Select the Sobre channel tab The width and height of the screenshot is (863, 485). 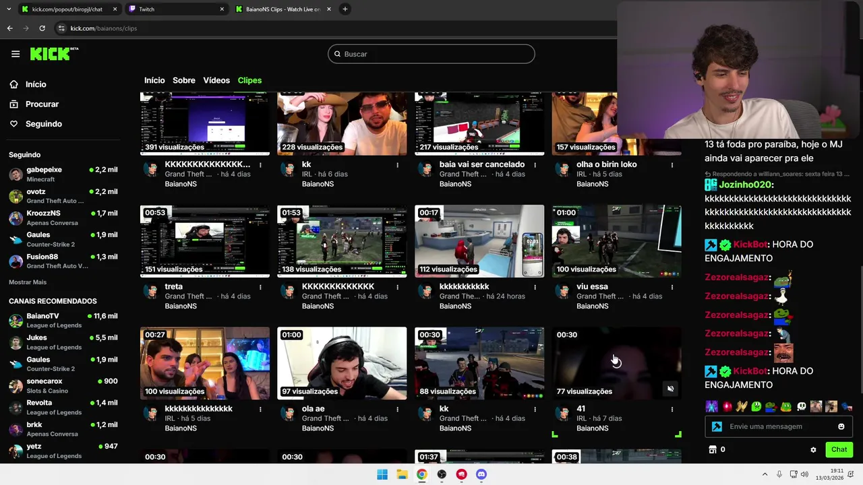click(x=184, y=80)
